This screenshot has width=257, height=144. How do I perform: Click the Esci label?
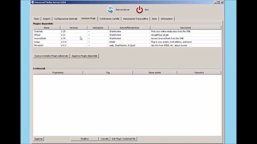point(147,10)
